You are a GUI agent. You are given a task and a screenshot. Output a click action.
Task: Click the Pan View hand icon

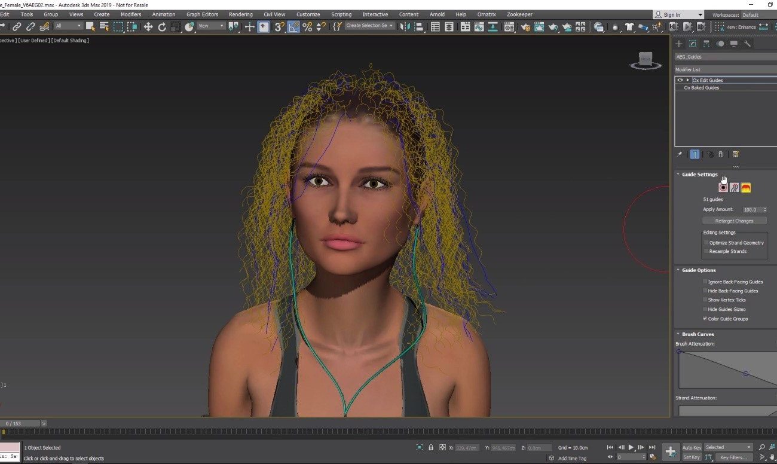point(772,457)
